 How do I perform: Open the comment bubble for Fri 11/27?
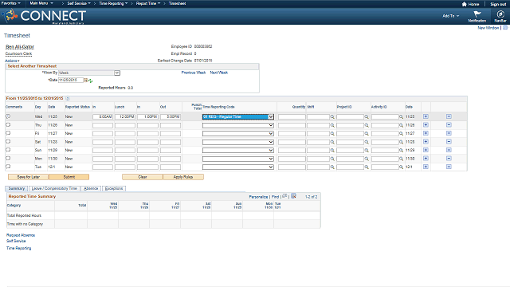[8, 133]
